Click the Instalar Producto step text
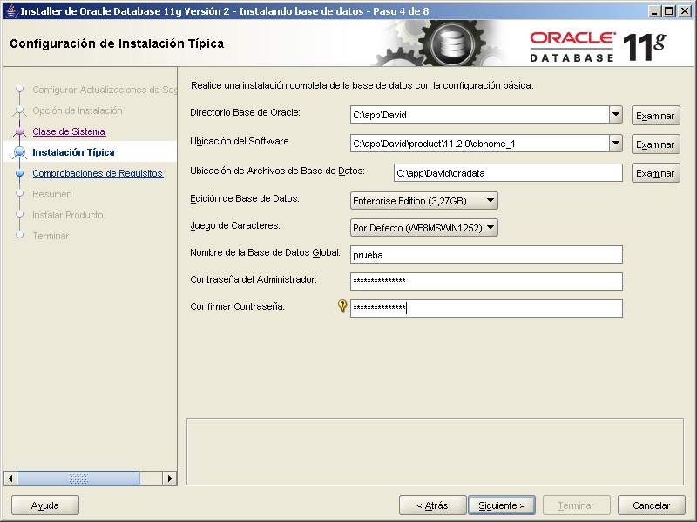This screenshot has width=697, height=522. [x=68, y=215]
